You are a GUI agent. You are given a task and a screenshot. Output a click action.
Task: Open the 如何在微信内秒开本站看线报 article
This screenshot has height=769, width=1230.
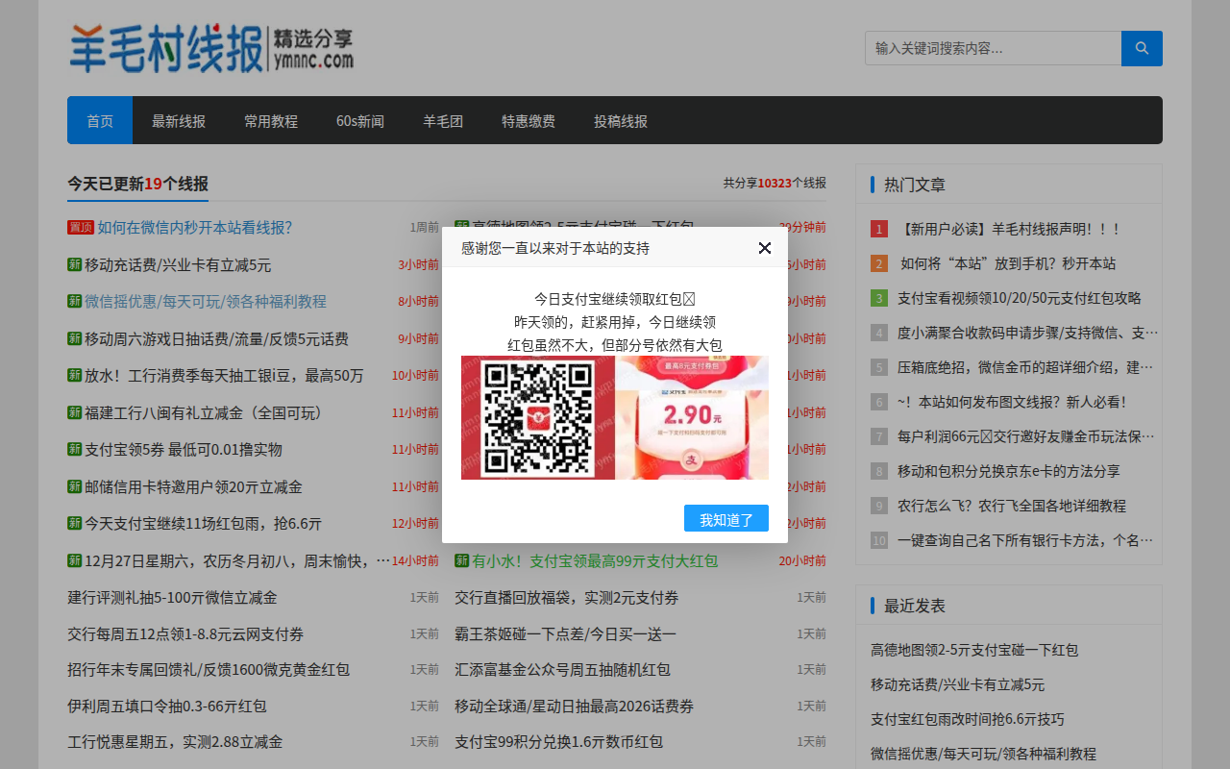click(192, 228)
